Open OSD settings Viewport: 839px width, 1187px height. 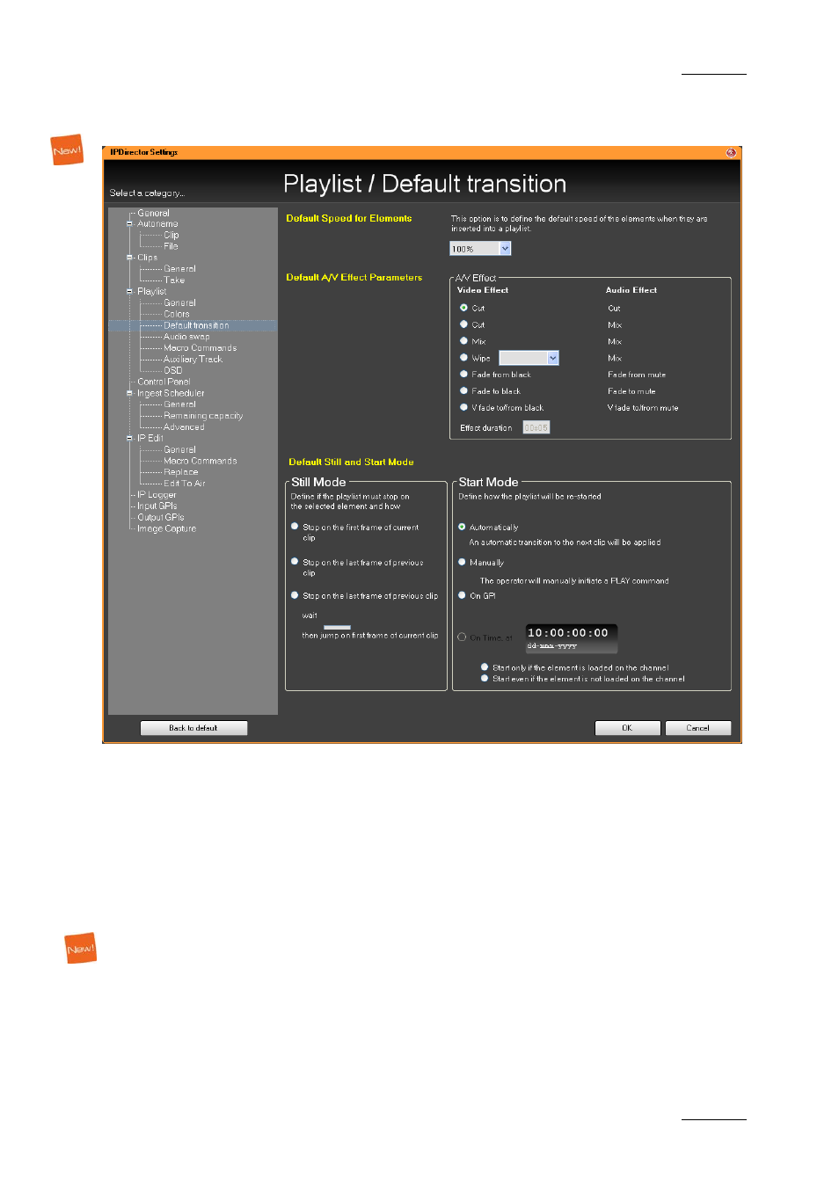173,370
